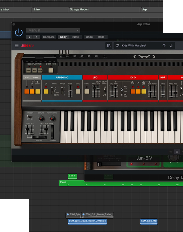Toggle the HOLD button
This screenshot has width=183, height=232.
27,92
